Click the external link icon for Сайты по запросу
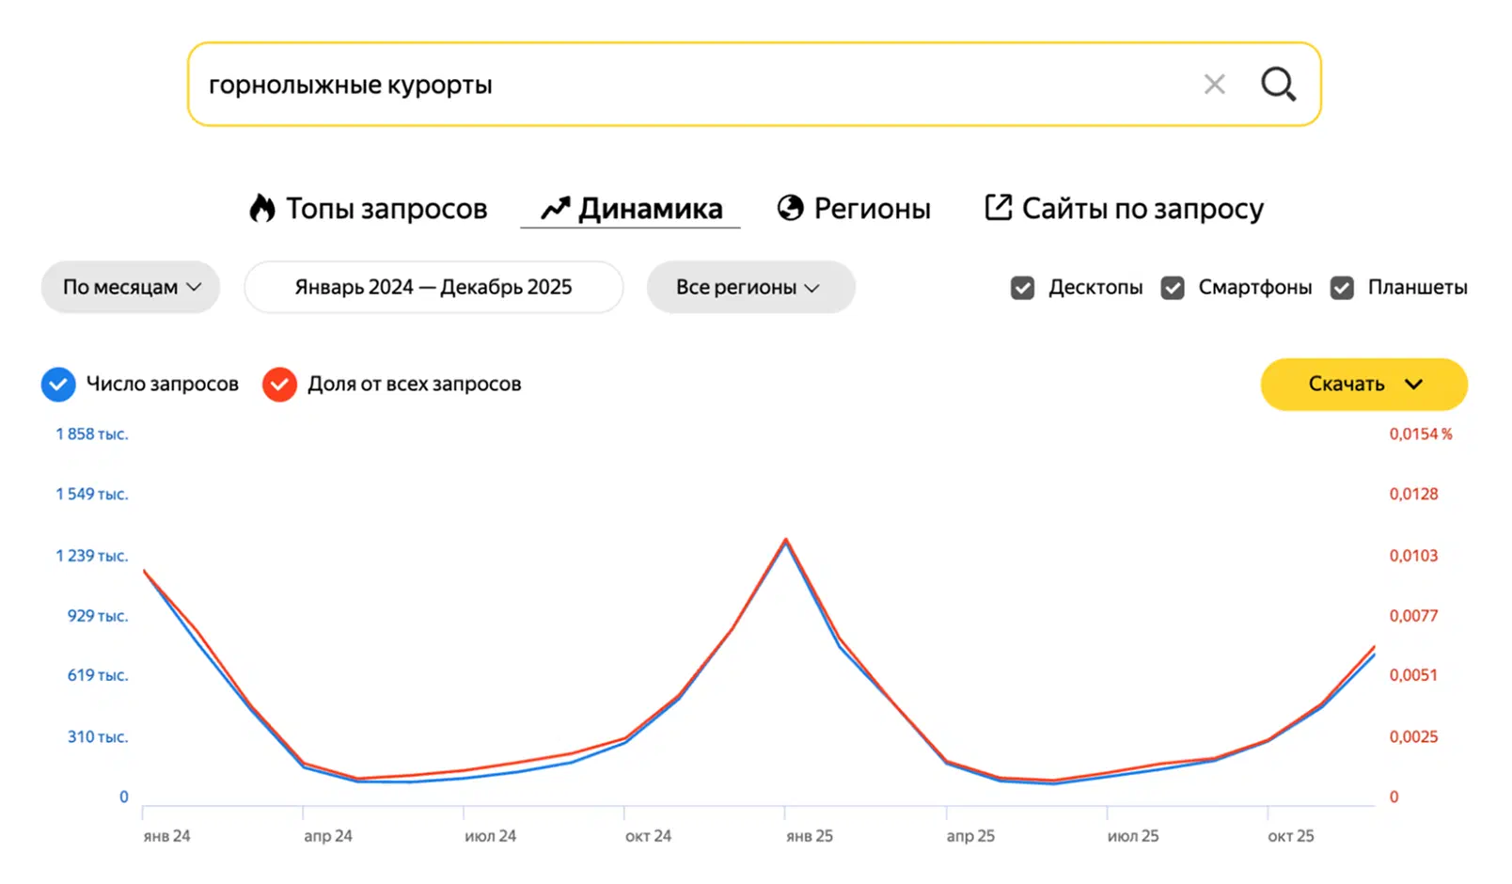 point(998,207)
